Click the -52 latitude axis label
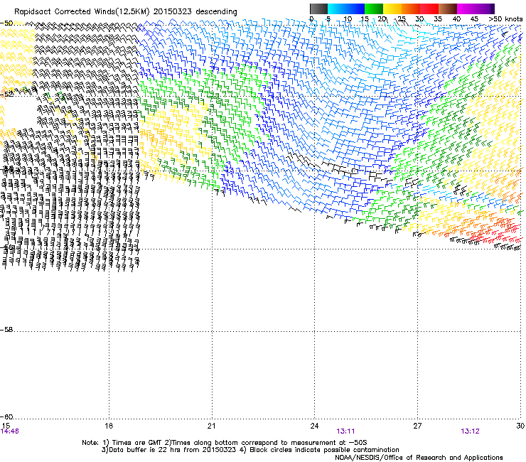Image resolution: width=526 pixels, height=462 pixels. (x=6, y=94)
